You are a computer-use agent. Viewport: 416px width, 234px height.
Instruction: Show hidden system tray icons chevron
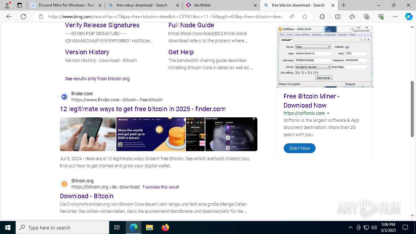[x=350, y=227]
